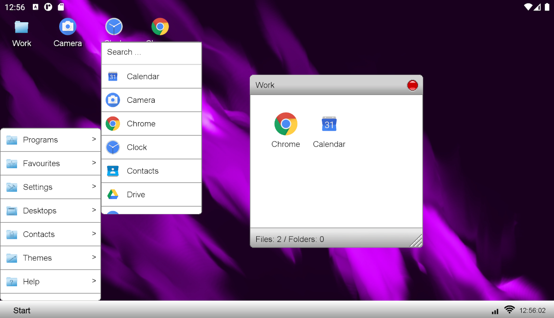Viewport: 554px width, 318px height.
Task: Focus the Search field in the Programs list
Action: point(151,53)
